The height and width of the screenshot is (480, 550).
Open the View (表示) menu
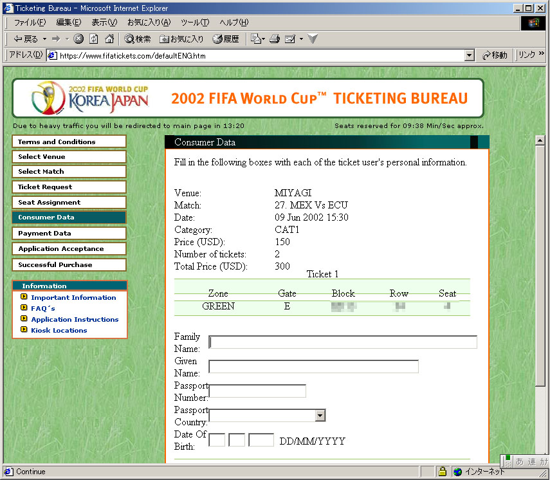pos(104,23)
